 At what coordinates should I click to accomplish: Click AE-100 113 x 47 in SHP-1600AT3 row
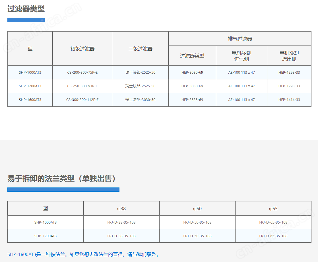tap(241, 100)
